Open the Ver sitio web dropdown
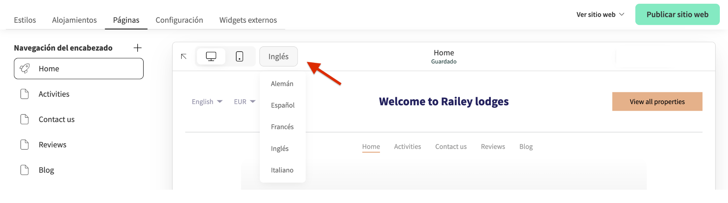 click(x=600, y=15)
